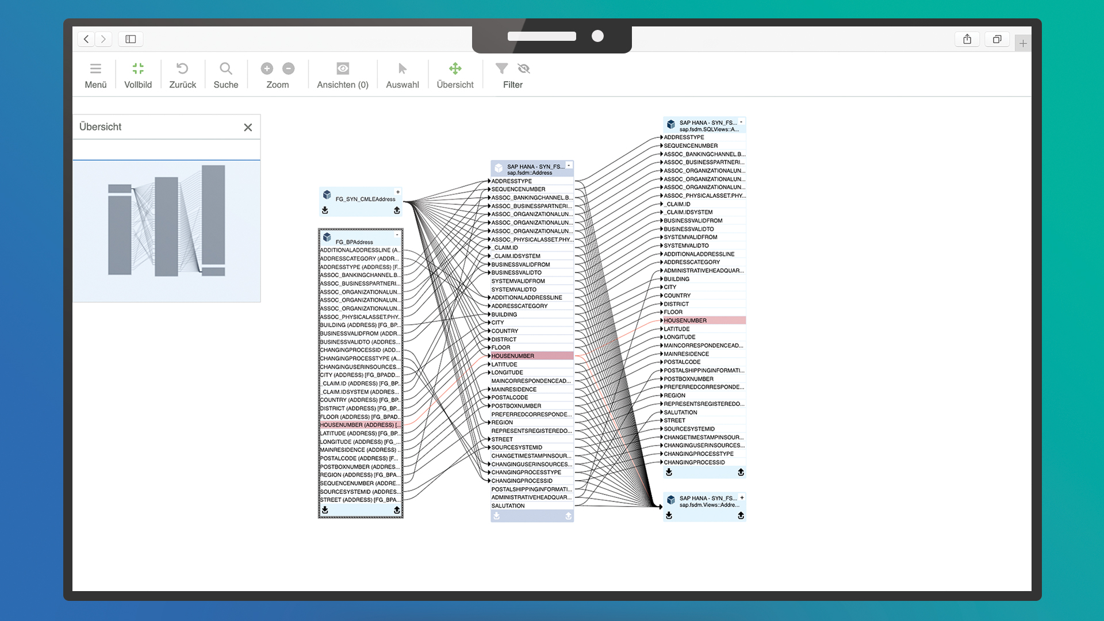Toggle the browser sidebar button
This screenshot has width=1104, height=621.
pos(131,39)
